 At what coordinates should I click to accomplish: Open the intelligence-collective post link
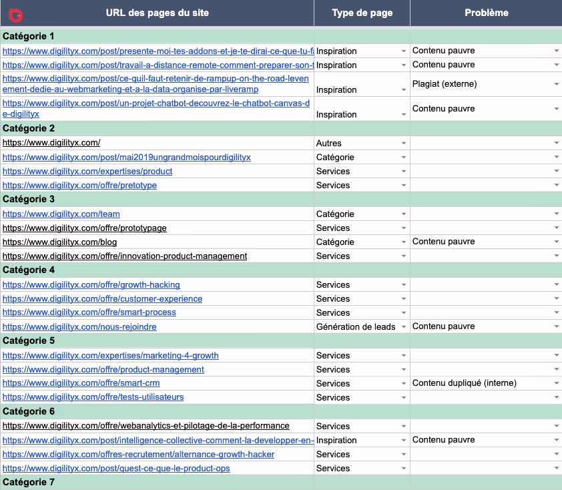tap(158, 440)
